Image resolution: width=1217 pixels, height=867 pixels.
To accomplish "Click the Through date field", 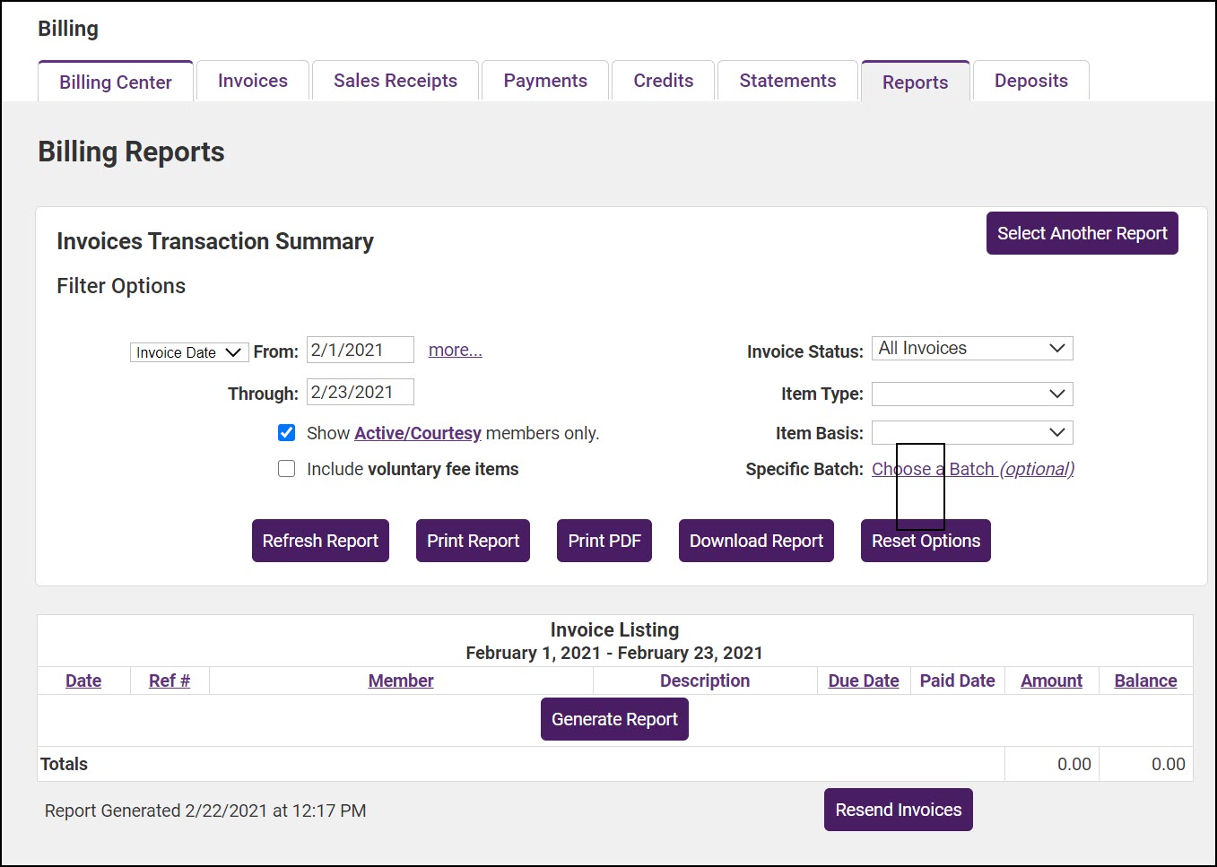I will [x=359, y=392].
